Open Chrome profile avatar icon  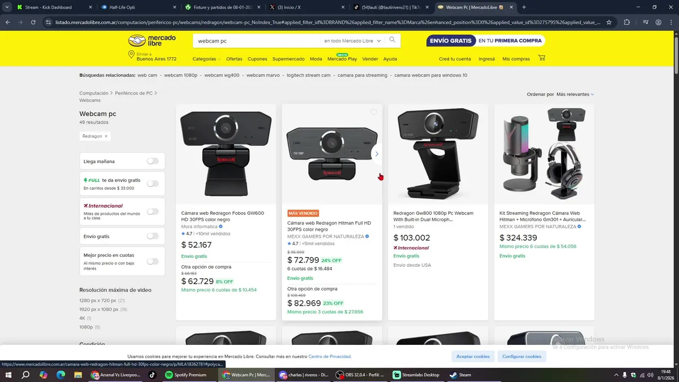[658, 22]
